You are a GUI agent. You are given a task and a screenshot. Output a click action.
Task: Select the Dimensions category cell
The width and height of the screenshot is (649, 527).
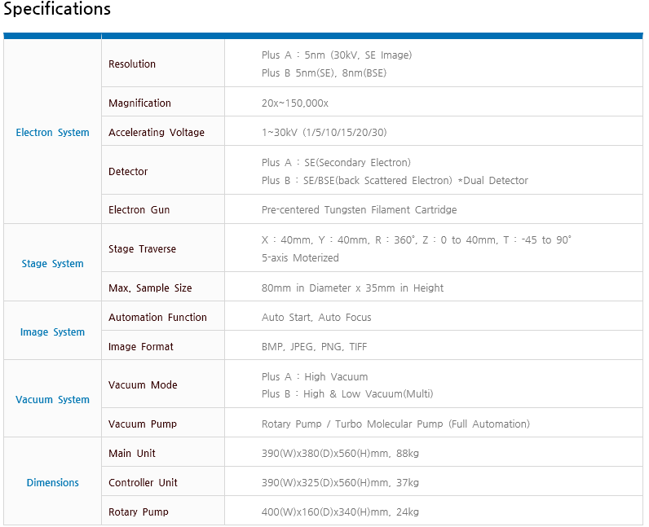pyautogui.click(x=52, y=481)
